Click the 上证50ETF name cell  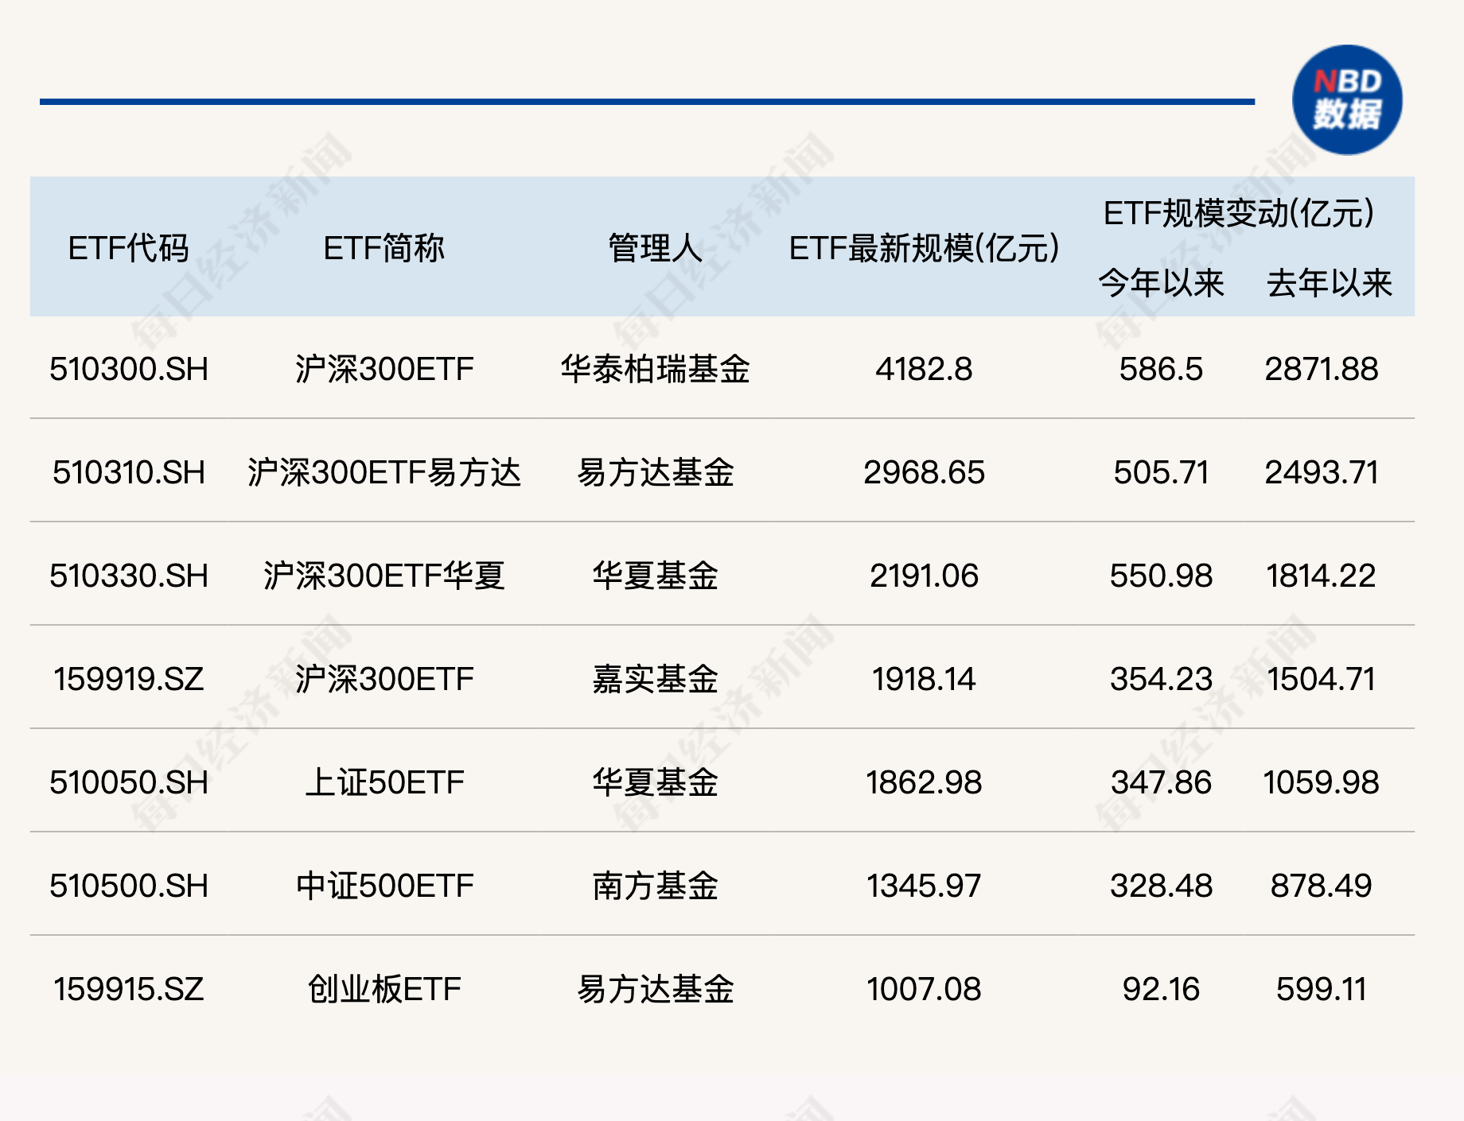click(384, 782)
